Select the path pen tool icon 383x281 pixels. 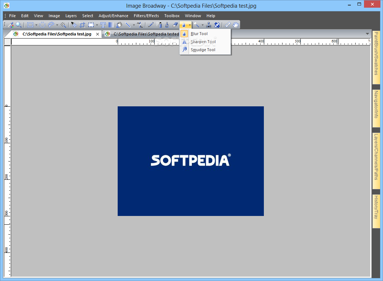point(140,24)
